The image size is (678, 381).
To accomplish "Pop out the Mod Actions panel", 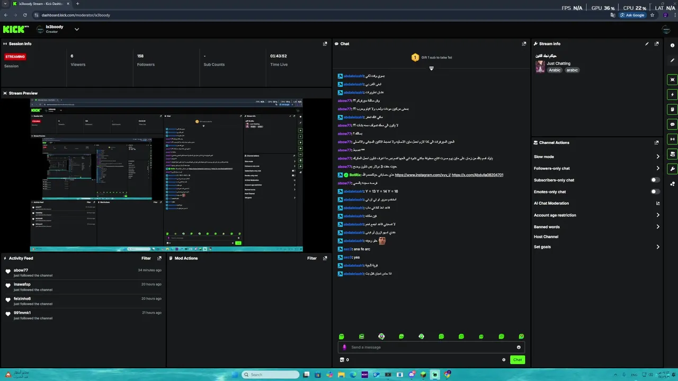I will pos(325,258).
